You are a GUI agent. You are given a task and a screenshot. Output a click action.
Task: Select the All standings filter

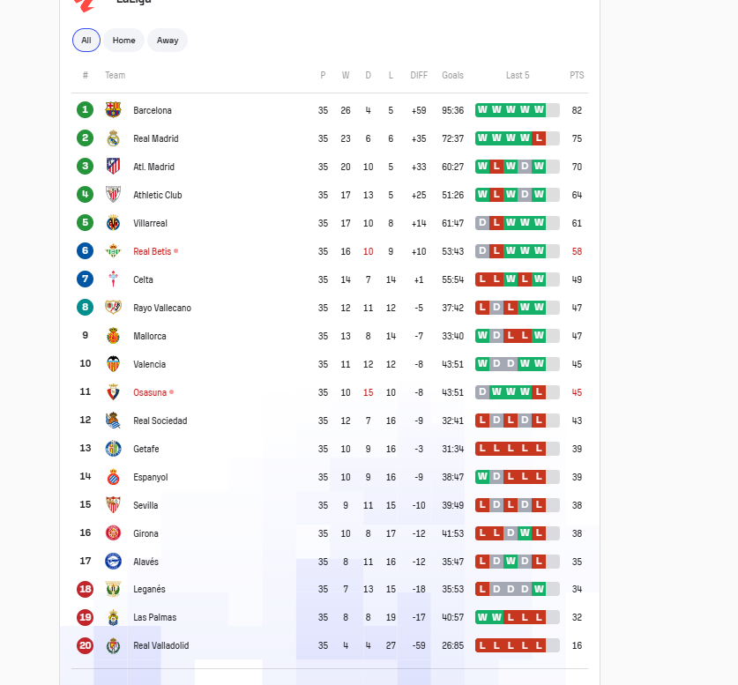[86, 41]
